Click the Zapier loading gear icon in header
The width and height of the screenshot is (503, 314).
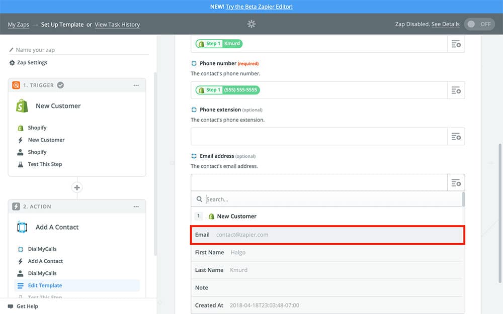[x=251, y=24]
